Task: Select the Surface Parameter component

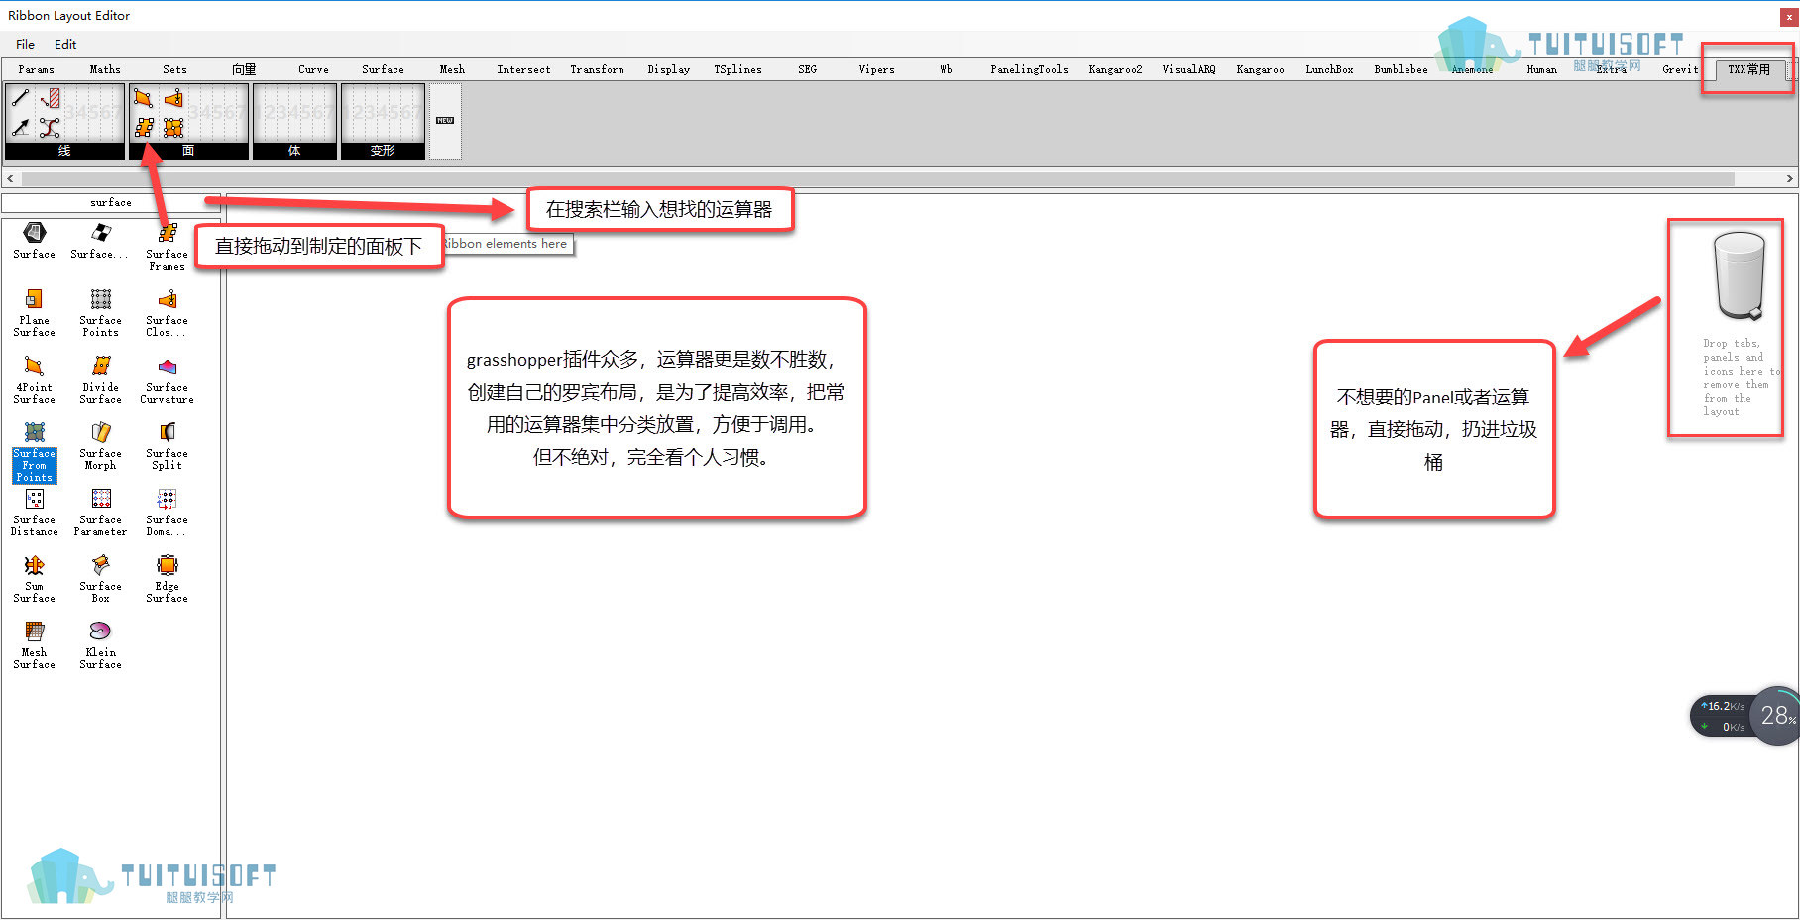Action: [100, 513]
